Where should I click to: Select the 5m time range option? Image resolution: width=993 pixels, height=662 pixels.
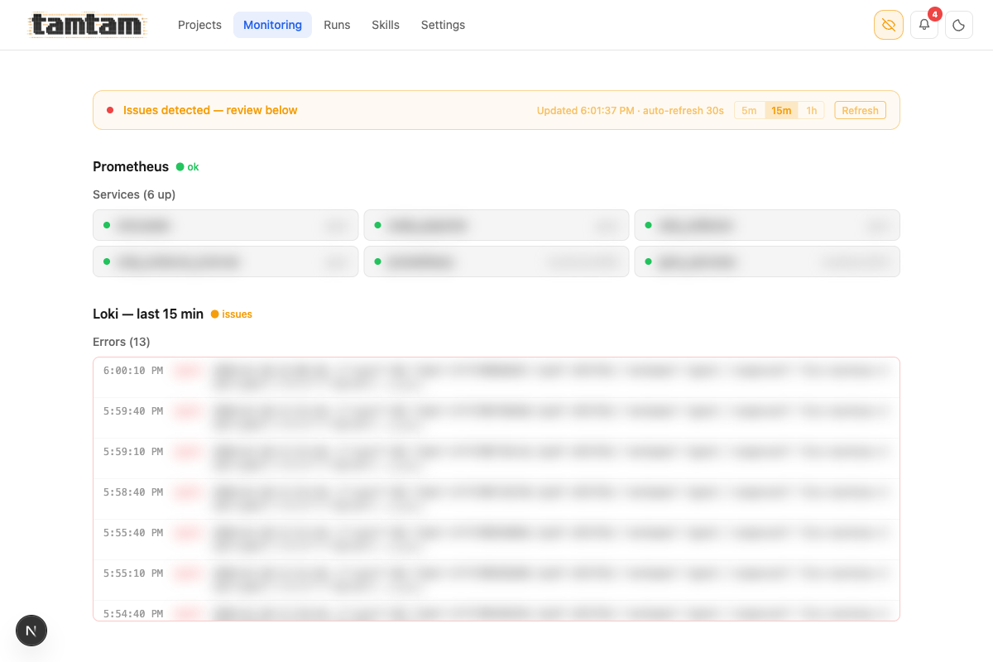(749, 110)
